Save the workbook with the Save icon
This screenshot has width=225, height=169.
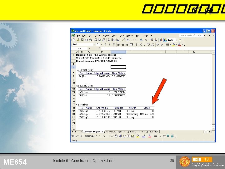point(82,40)
